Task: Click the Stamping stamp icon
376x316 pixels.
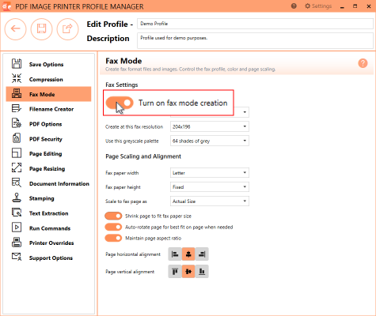Action: click(x=17, y=197)
